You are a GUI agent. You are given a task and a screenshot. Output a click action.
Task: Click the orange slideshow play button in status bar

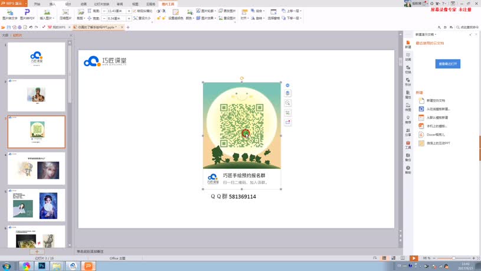414,258
